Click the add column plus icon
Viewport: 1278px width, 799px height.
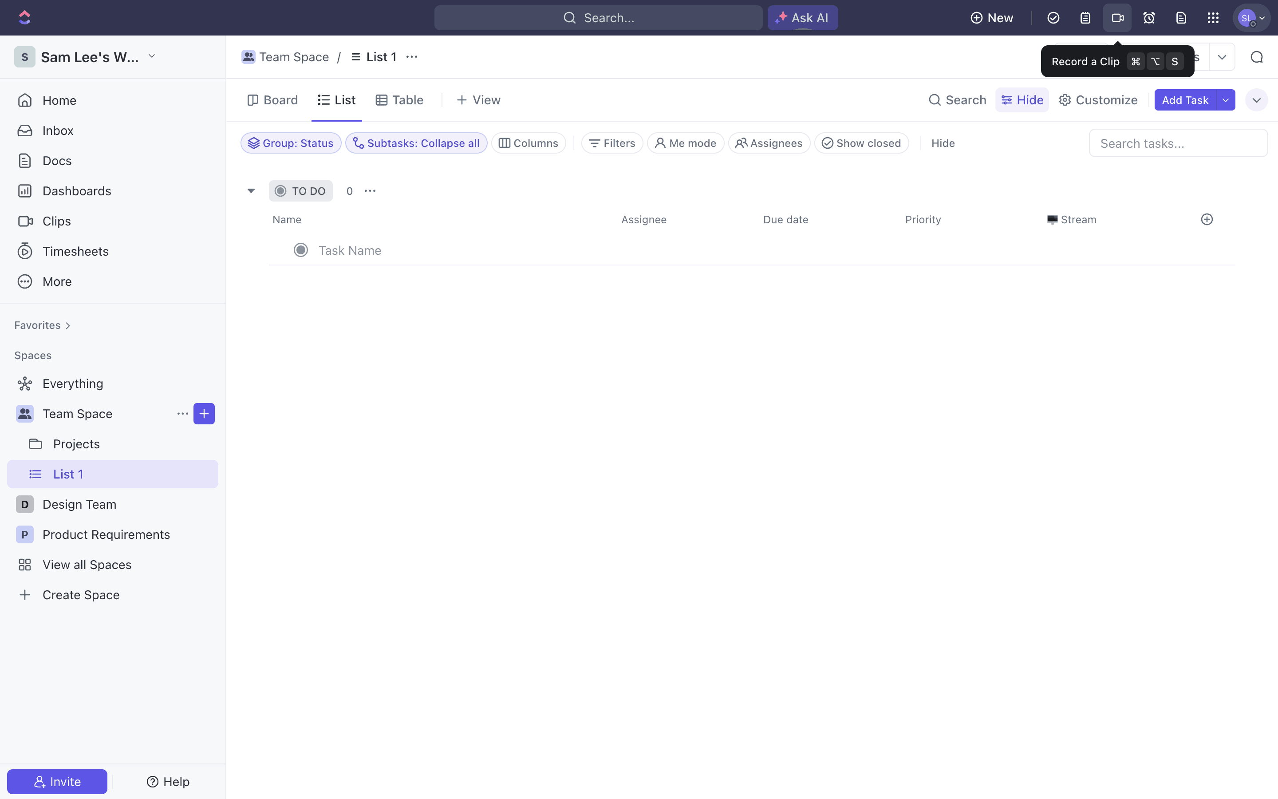1207,219
